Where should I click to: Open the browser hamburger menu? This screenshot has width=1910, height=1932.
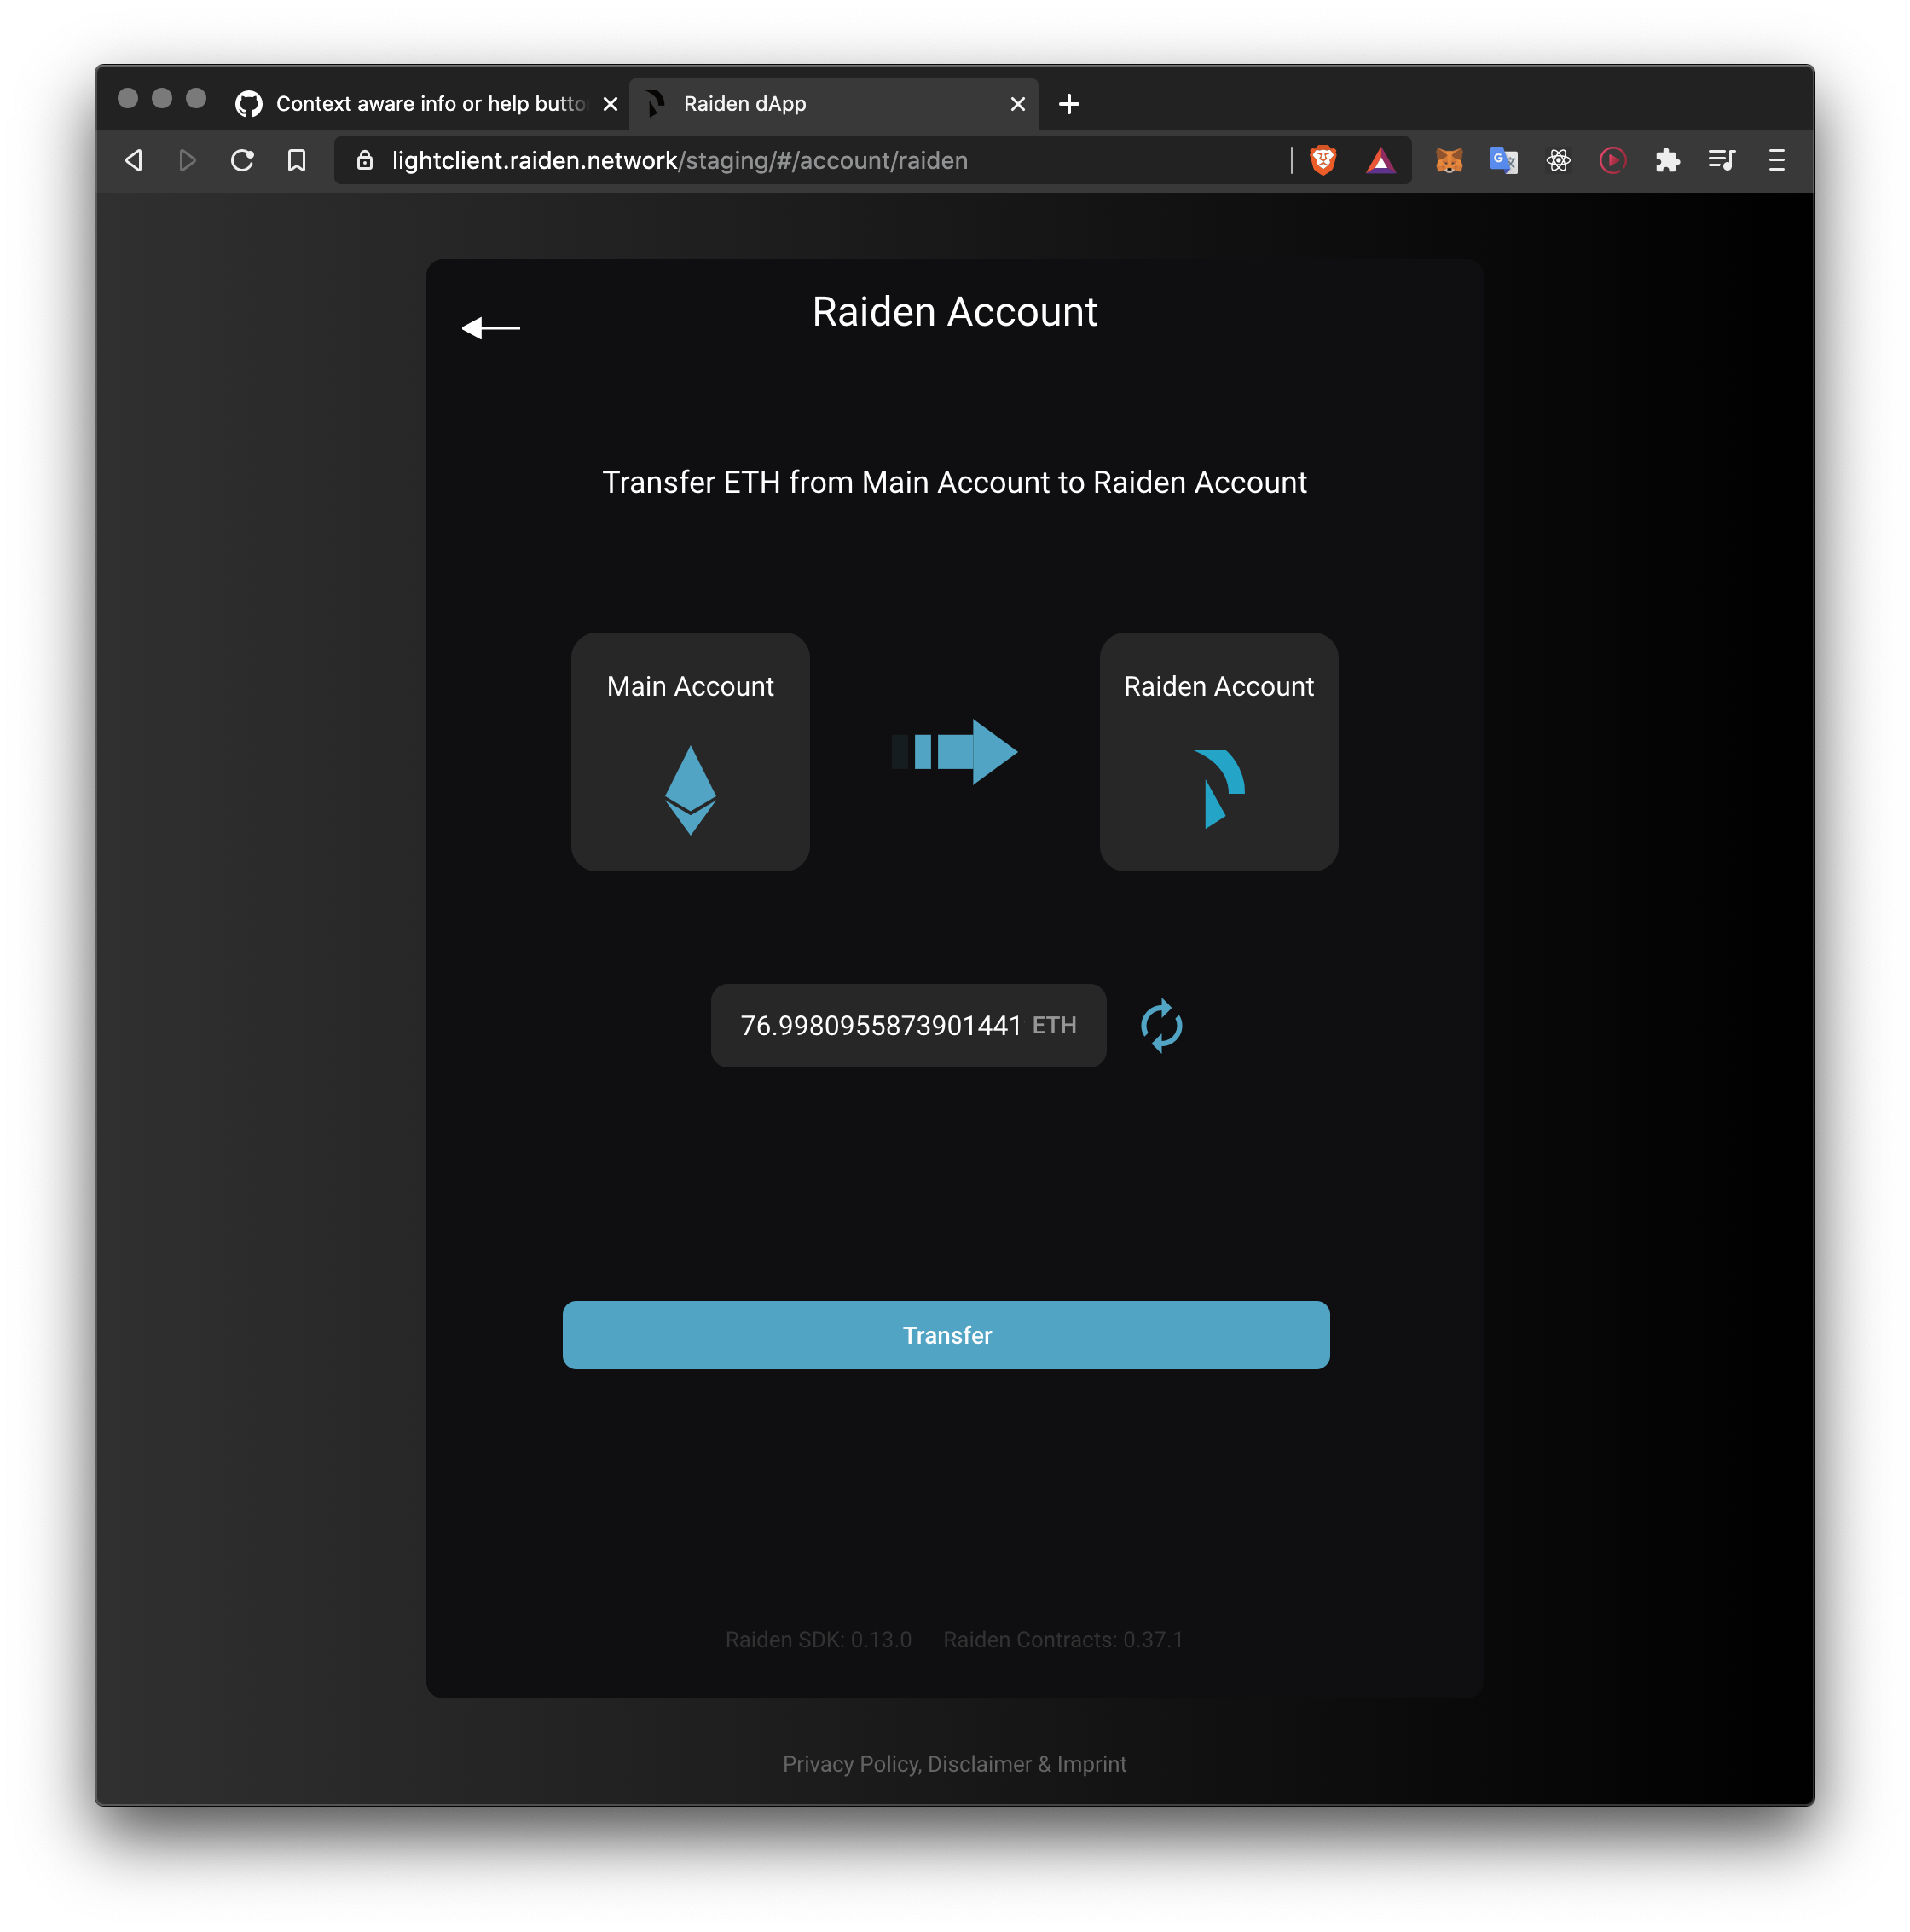[x=1776, y=160]
